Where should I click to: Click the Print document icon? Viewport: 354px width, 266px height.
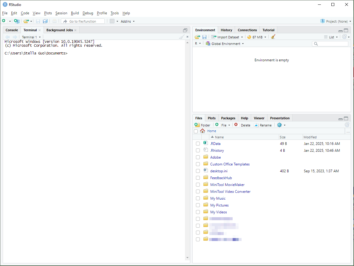(54, 21)
